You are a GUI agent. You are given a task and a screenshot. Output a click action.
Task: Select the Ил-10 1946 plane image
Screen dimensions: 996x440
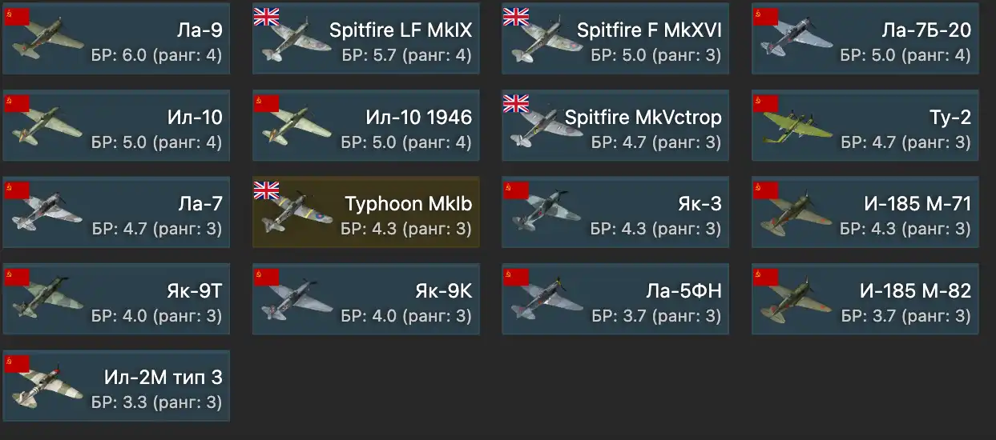coord(296,126)
